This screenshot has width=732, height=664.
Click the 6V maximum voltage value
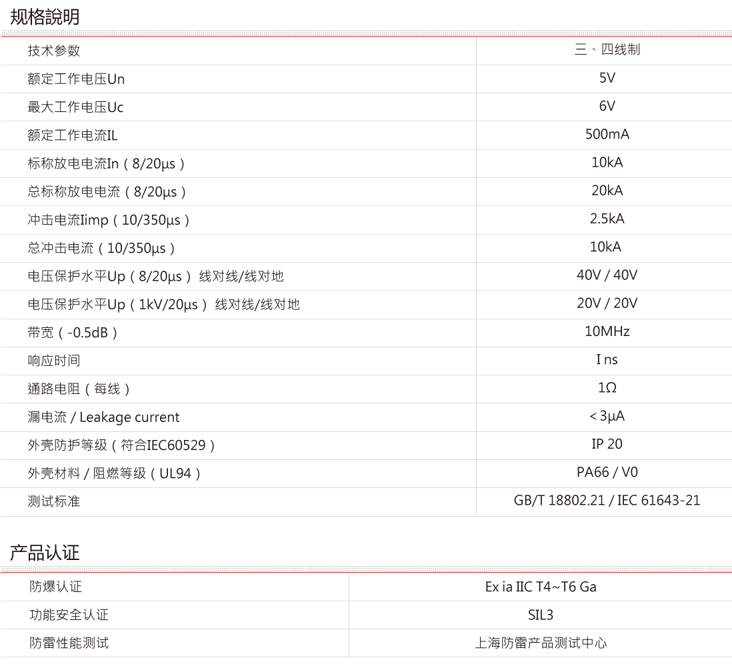point(607,106)
